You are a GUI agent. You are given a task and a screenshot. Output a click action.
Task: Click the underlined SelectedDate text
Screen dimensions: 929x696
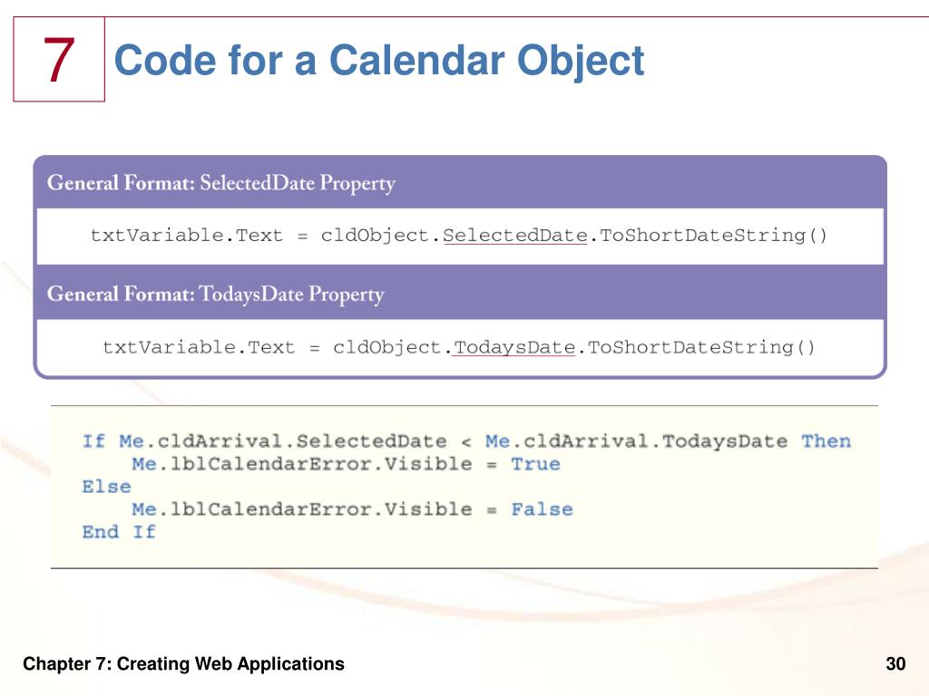click(x=514, y=236)
